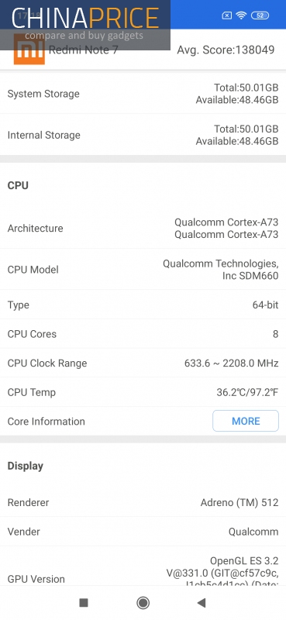Tap the ChinaPrice watermark logo
The image size is (286, 620).
click(x=85, y=25)
